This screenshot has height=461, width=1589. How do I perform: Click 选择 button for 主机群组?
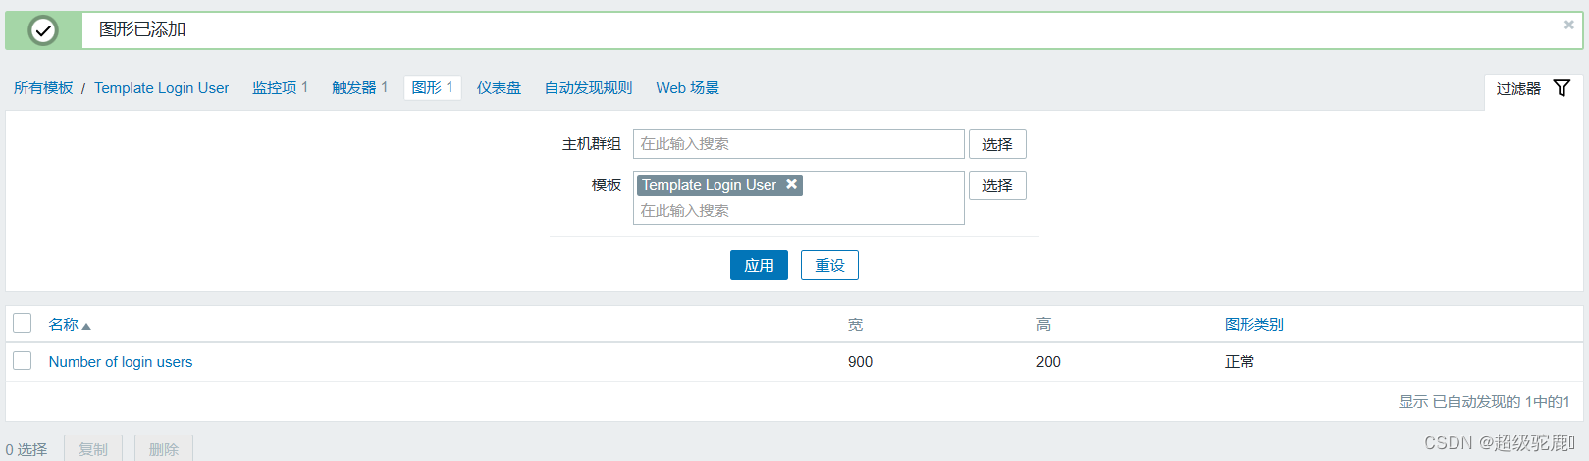(x=997, y=144)
